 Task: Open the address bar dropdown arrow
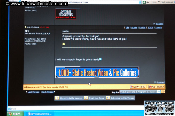tap(140, 2)
